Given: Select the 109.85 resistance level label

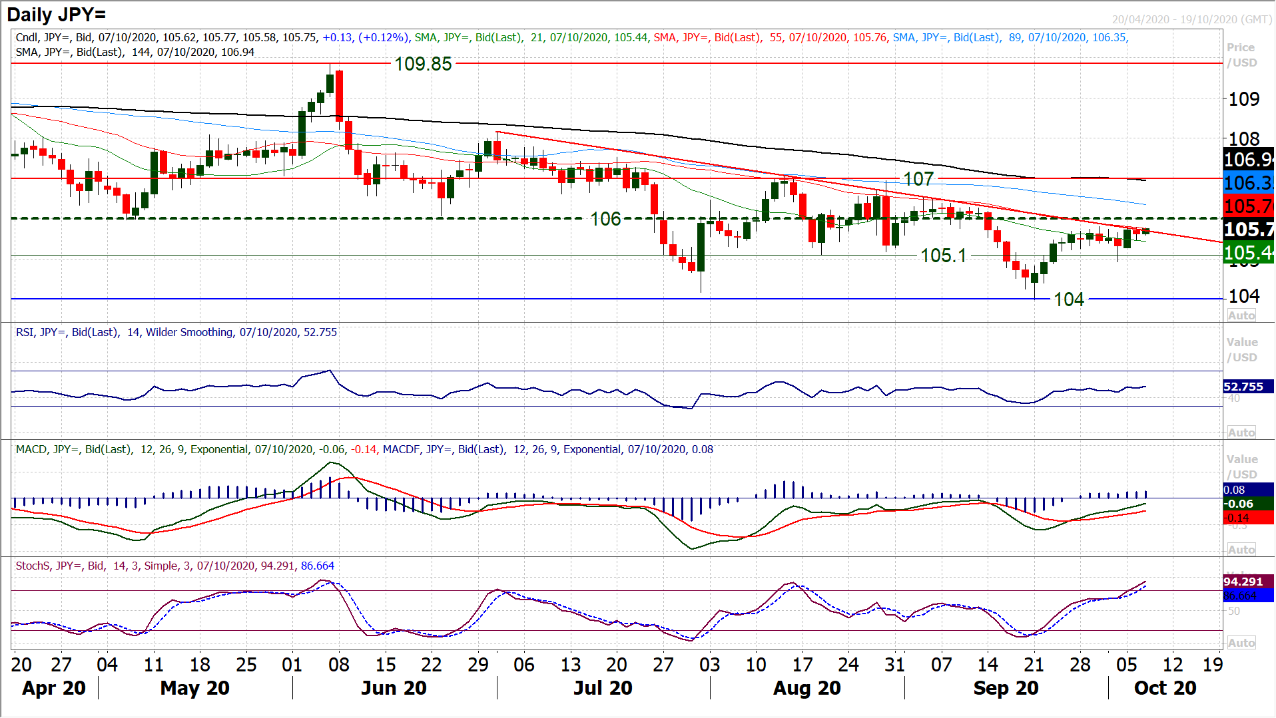Looking at the screenshot, I should click(423, 64).
